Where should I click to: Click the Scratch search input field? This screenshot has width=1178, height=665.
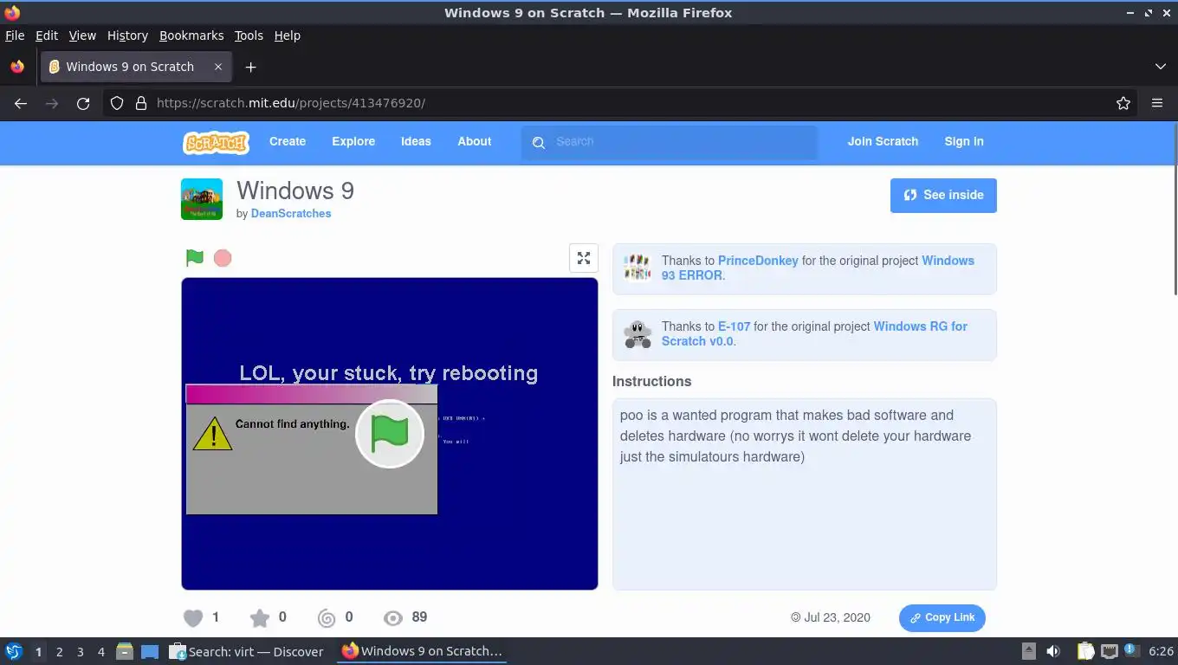coord(669,142)
